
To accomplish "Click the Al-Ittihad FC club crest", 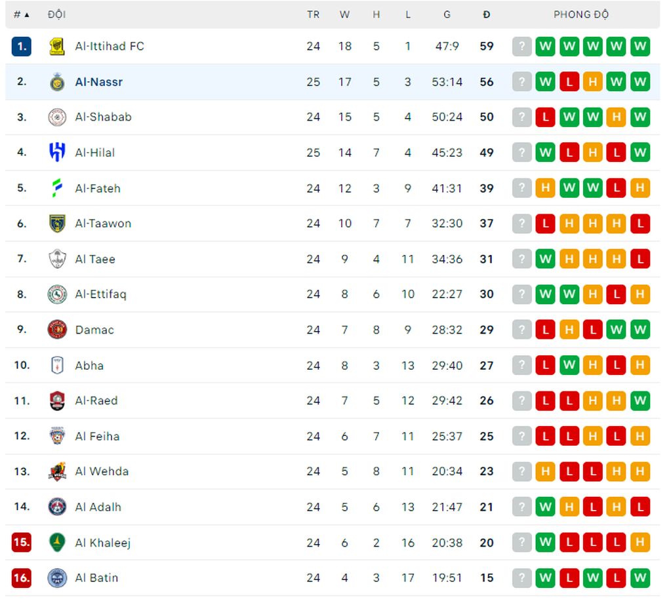I will click(x=57, y=46).
